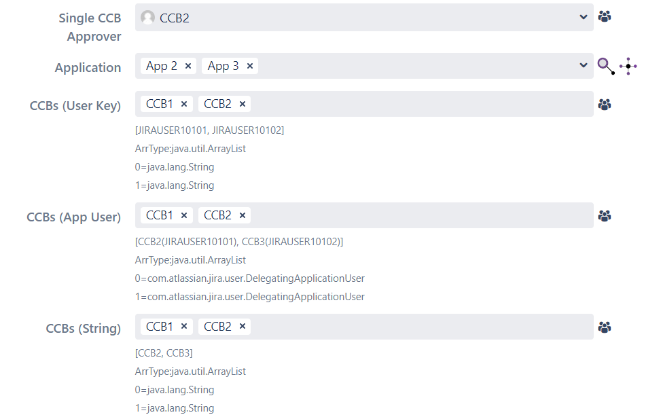The image size is (661, 417).
Task: Open user picker icon for CCBs (User Key)
Action: (605, 105)
